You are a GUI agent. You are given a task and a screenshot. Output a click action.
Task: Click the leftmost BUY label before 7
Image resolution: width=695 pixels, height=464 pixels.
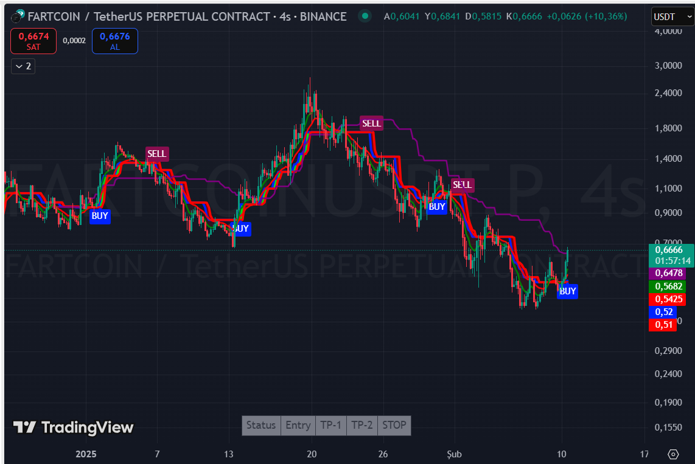coord(100,216)
